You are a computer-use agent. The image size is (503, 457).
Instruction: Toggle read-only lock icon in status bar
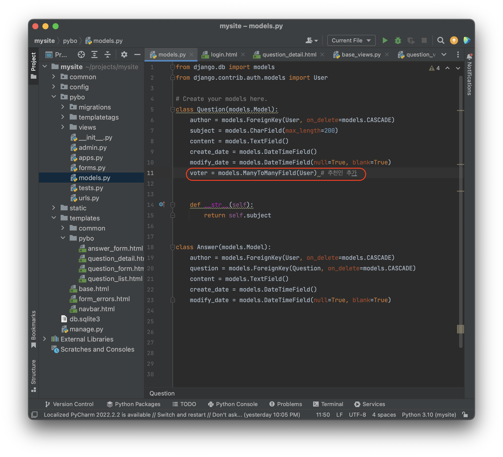point(465,414)
